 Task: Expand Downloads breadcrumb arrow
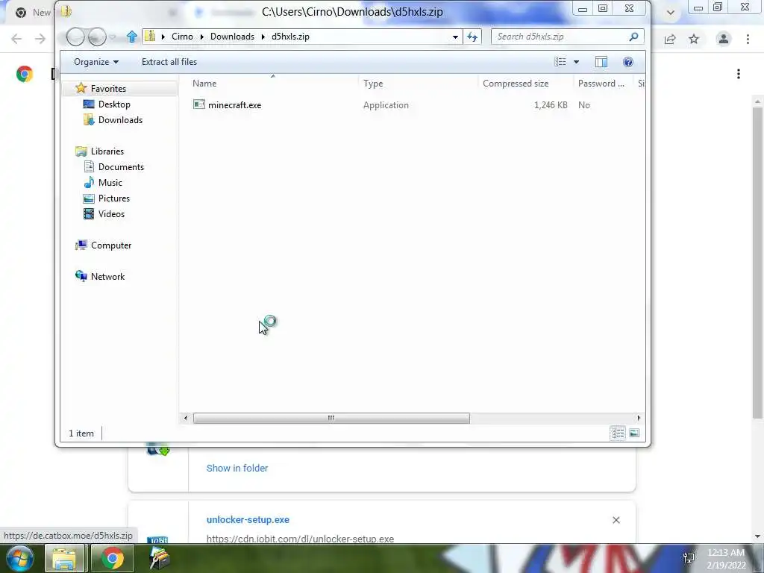tap(263, 37)
